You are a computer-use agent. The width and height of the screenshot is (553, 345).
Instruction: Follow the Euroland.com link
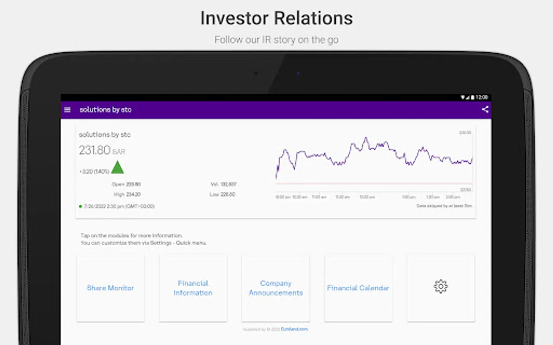pyautogui.click(x=294, y=329)
